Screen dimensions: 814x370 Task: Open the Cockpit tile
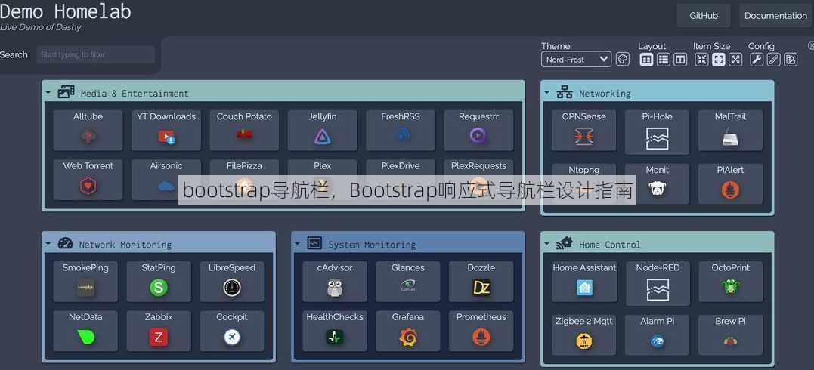click(232, 331)
